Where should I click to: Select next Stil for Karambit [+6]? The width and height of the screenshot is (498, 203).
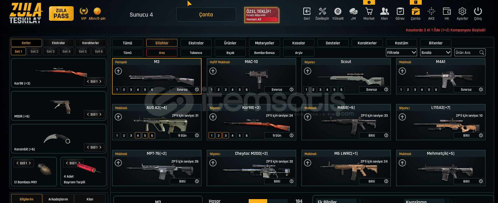pos(100,147)
